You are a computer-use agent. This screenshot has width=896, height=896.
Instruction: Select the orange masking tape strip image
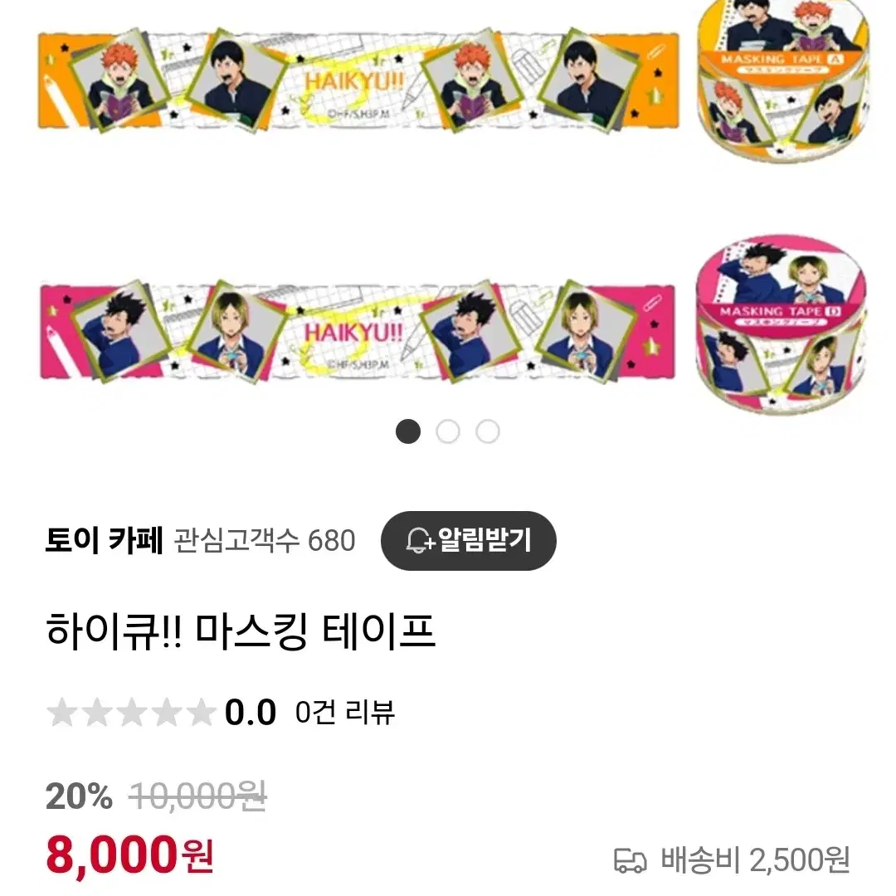(x=359, y=80)
